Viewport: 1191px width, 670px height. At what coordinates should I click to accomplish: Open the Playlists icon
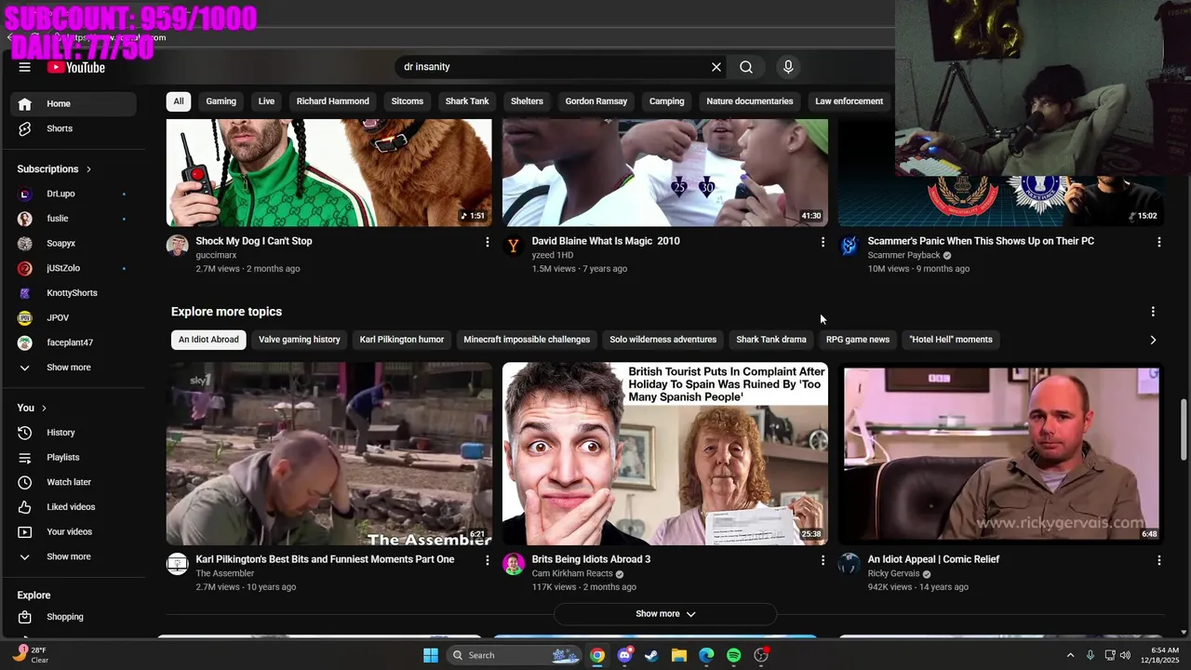(x=25, y=458)
